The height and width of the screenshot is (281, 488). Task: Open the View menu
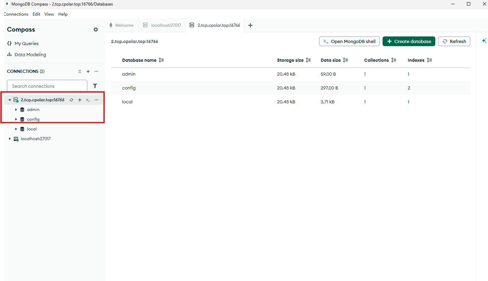tap(49, 14)
